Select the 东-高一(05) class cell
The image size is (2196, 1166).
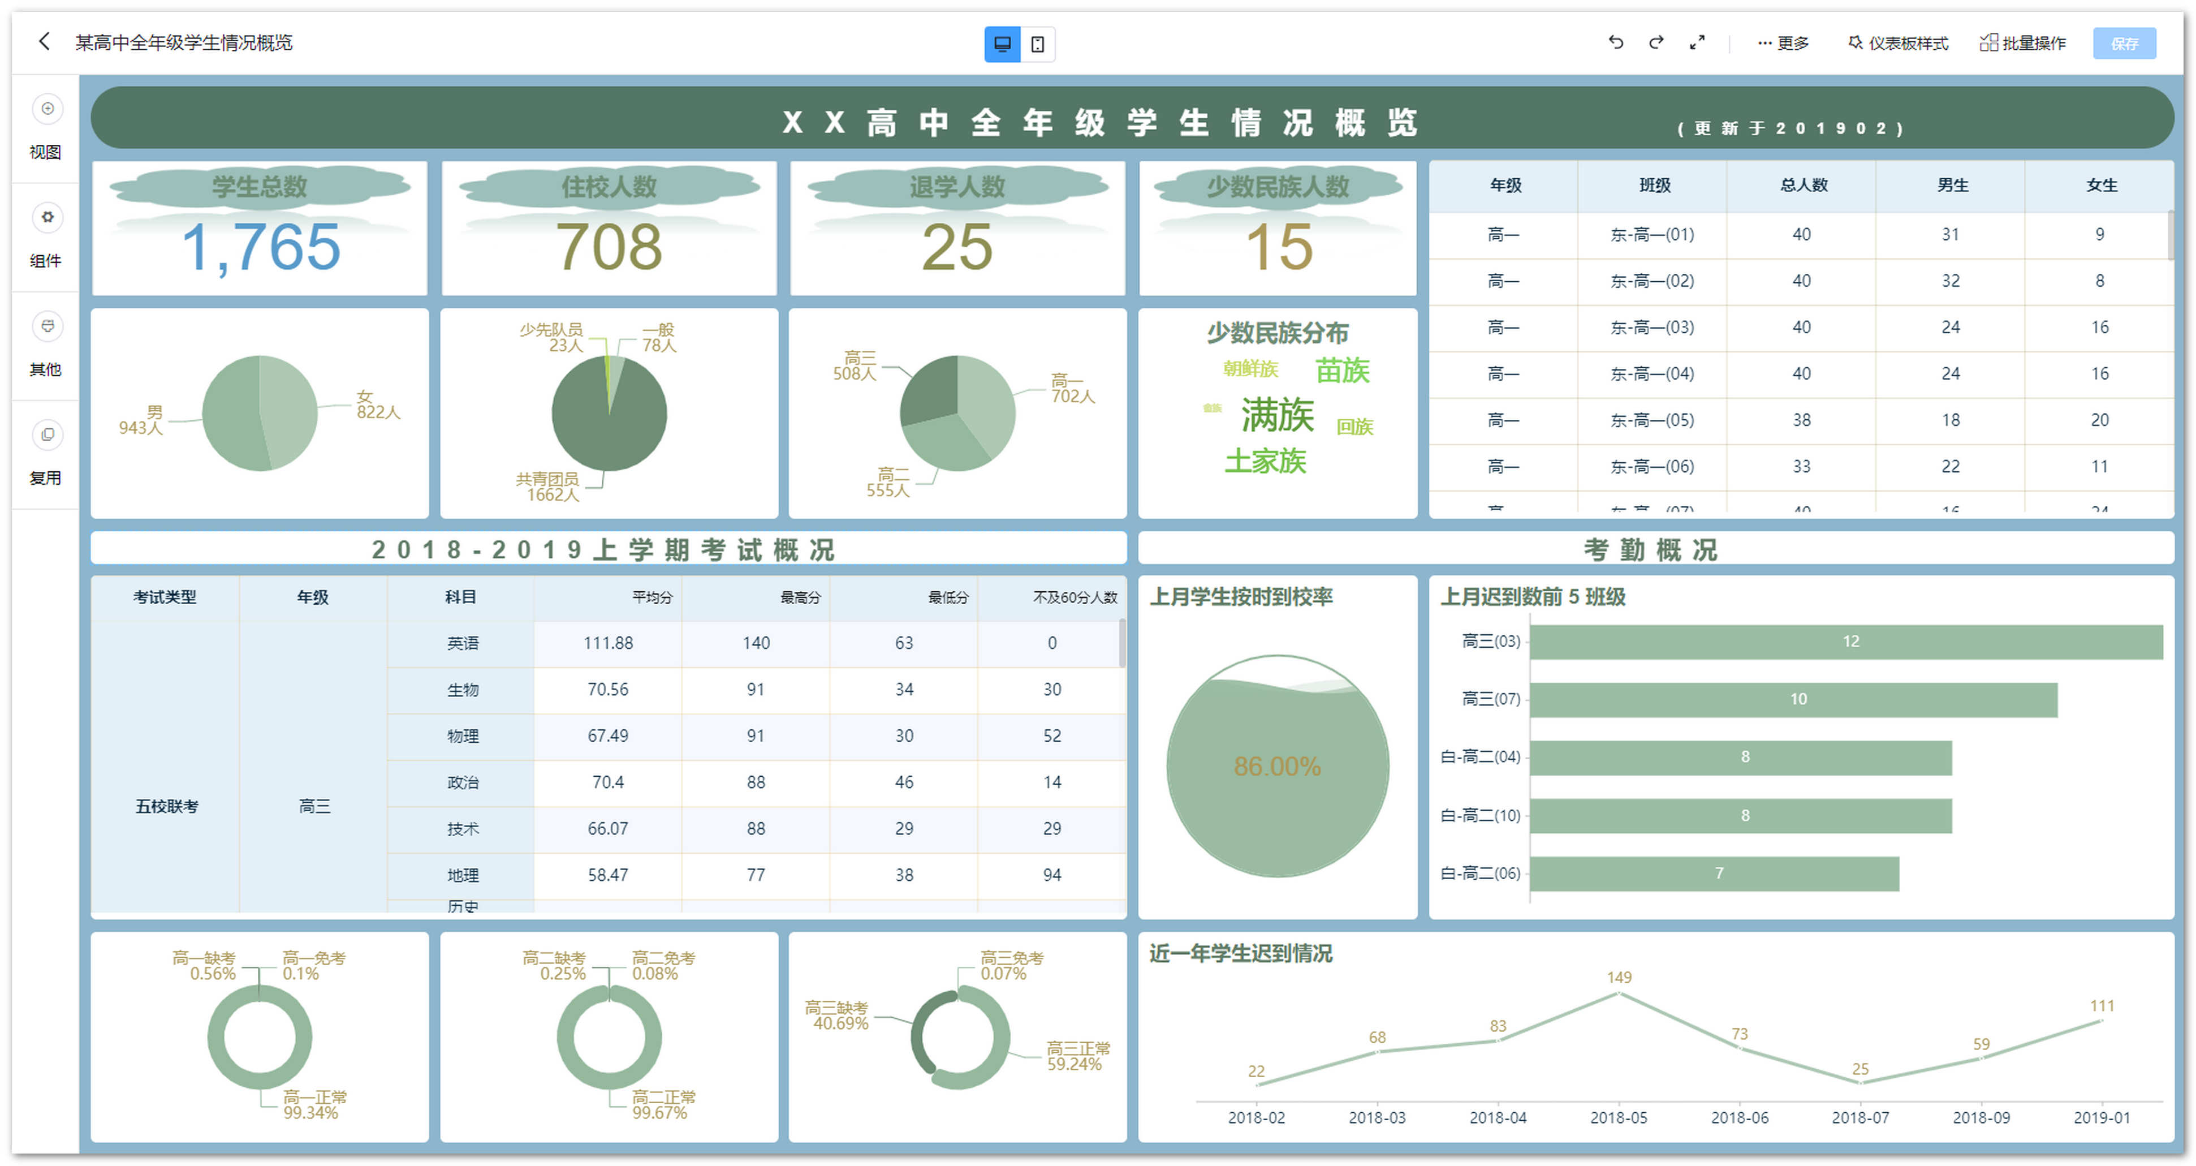click(1652, 420)
